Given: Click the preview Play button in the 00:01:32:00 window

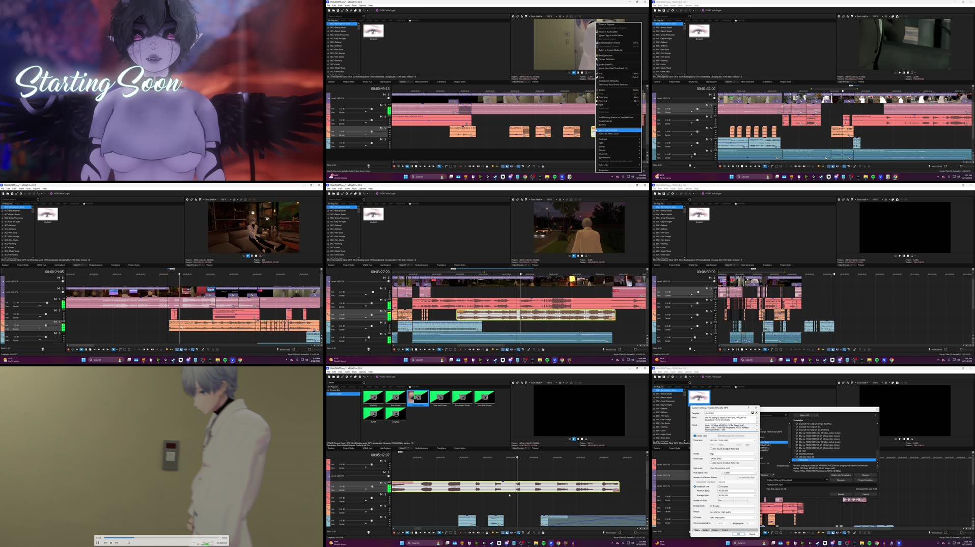Looking at the screenshot, I should [900, 73].
